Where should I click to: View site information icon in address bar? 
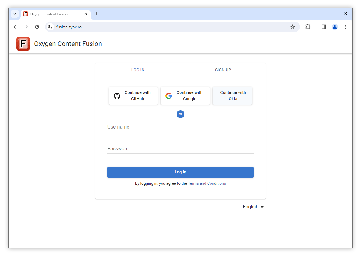(x=50, y=27)
